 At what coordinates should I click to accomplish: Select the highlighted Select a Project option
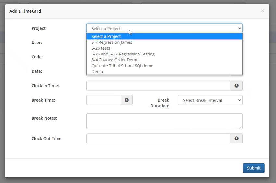tap(164, 36)
